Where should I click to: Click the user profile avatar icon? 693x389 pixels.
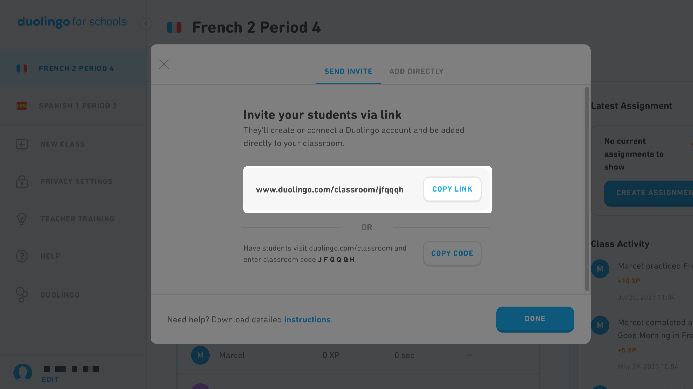[x=23, y=373]
